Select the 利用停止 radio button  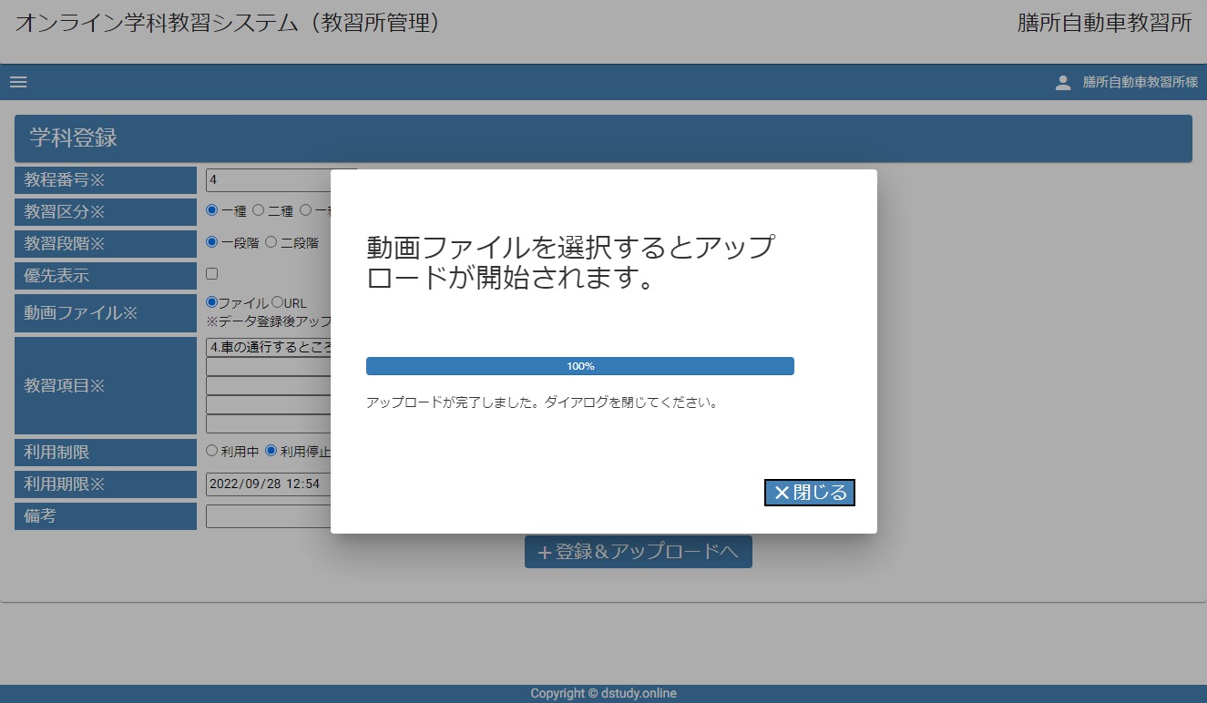click(x=271, y=451)
